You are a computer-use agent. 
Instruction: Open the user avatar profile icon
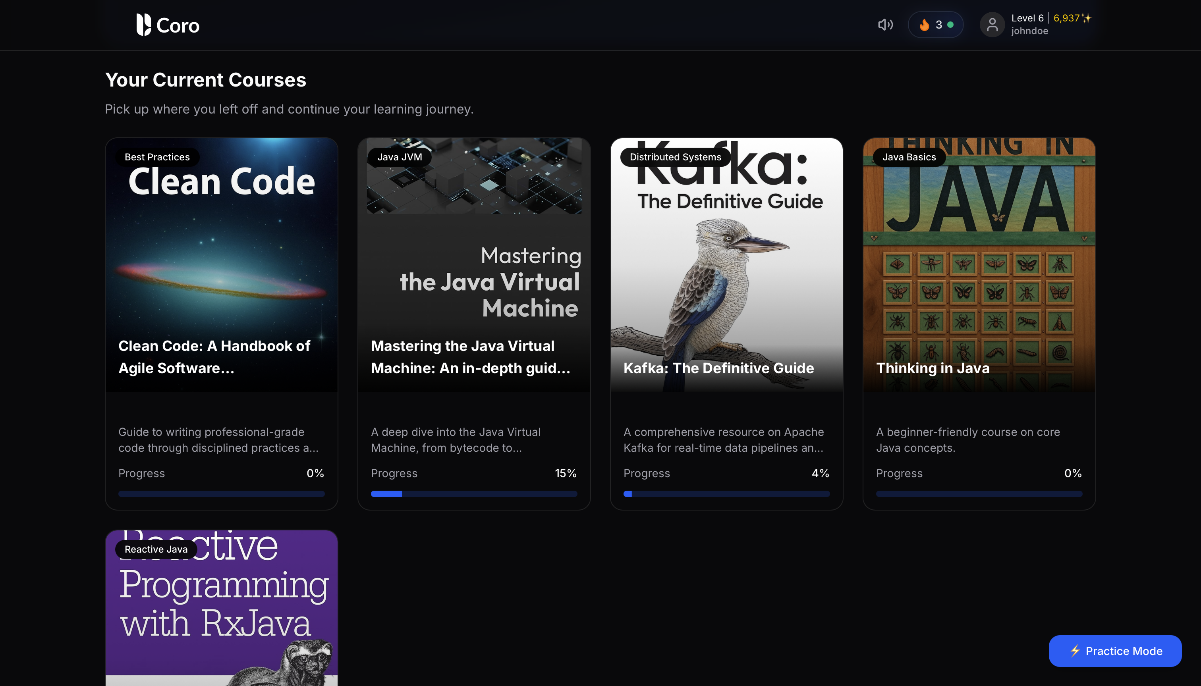(x=992, y=25)
